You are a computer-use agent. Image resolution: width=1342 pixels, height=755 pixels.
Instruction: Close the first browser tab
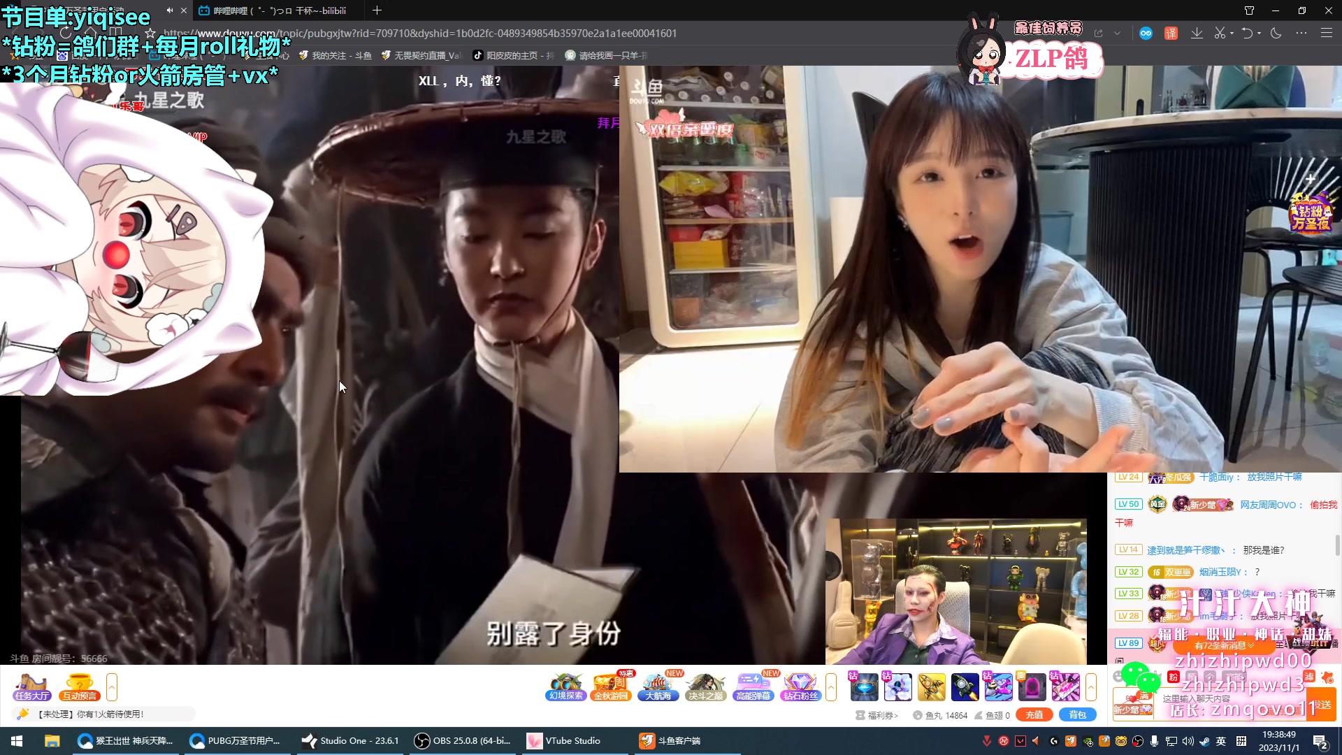pyautogui.click(x=184, y=10)
